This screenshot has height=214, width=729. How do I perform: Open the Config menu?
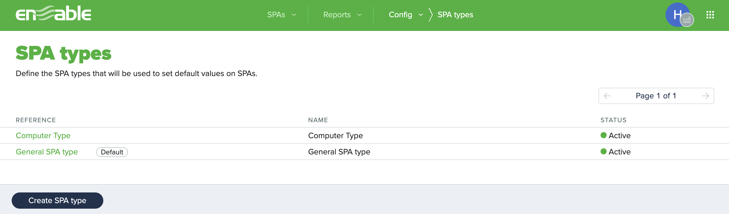[x=400, y=15]
